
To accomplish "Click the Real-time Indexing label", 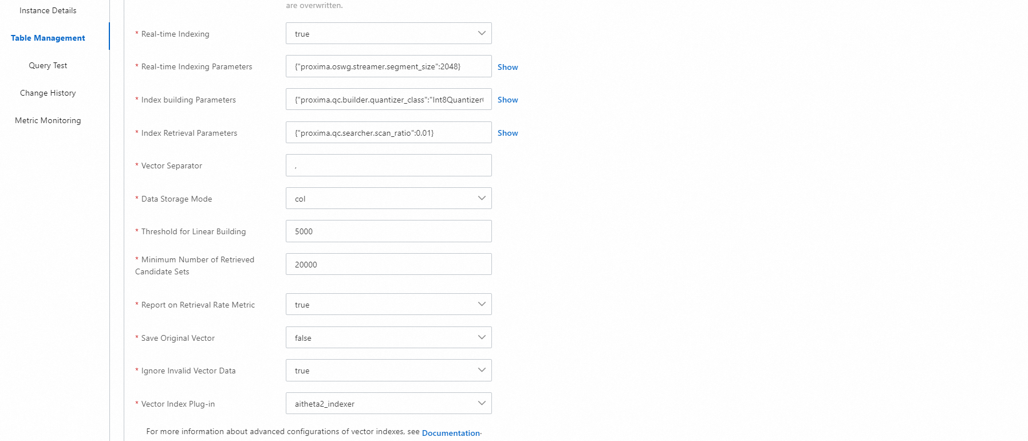I will click(x=175, y=34).
